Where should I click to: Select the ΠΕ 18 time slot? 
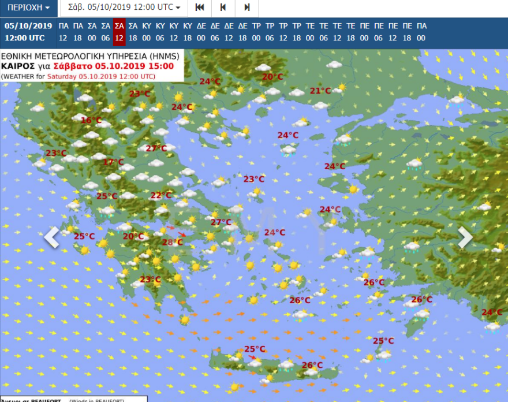click(407, 32)
